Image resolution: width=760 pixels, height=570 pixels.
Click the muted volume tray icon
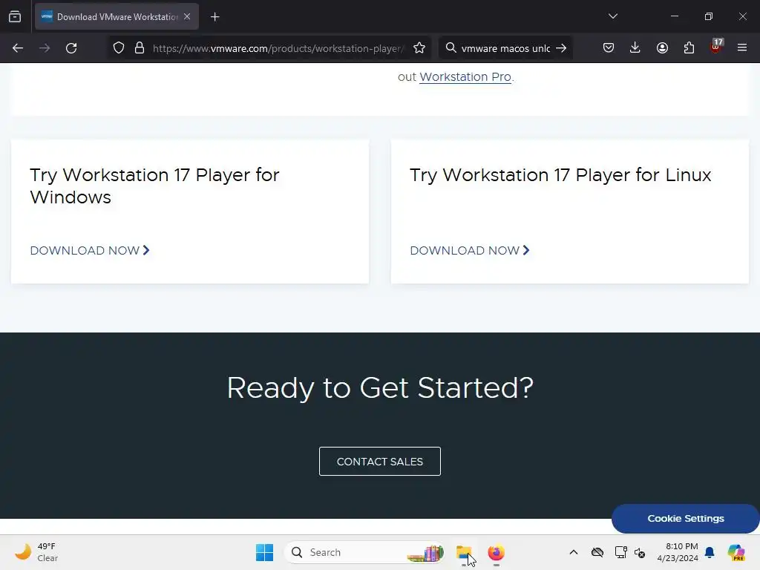pos(640,552)
